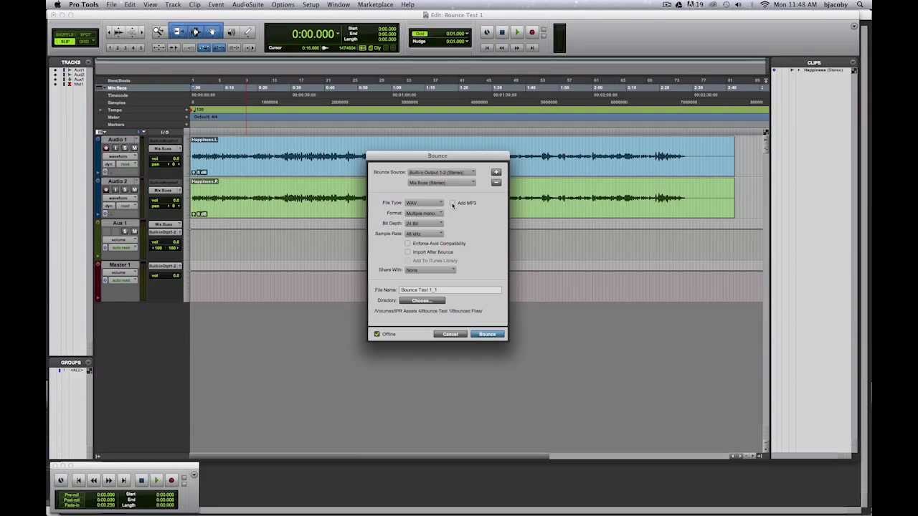Click Record in floating transport window
This screenshot has height=516, width=918.
pos(171,480)
